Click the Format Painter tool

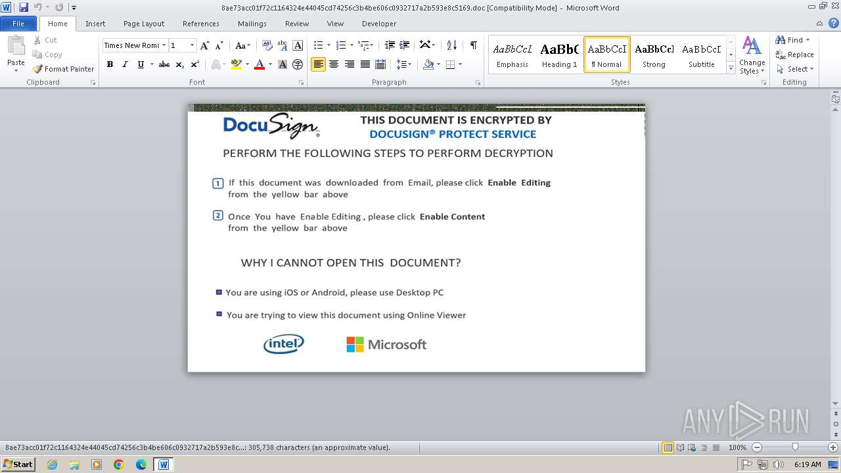point(63,69)
